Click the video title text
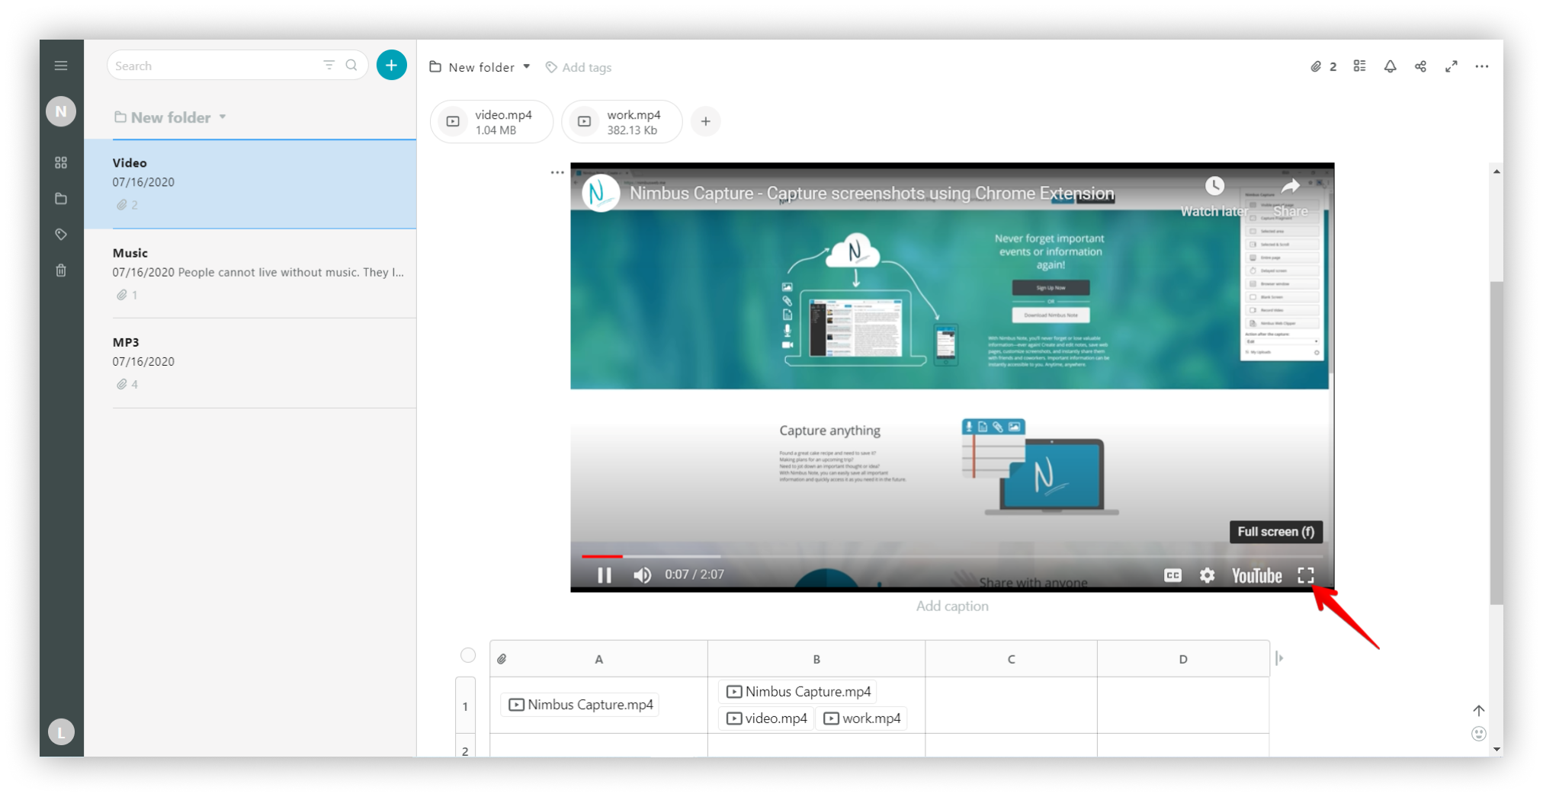 click(871, 194)
